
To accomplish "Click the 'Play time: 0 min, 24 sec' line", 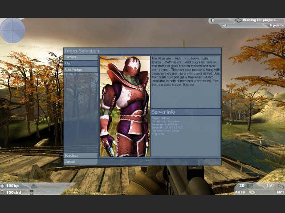I will [165, 131].
